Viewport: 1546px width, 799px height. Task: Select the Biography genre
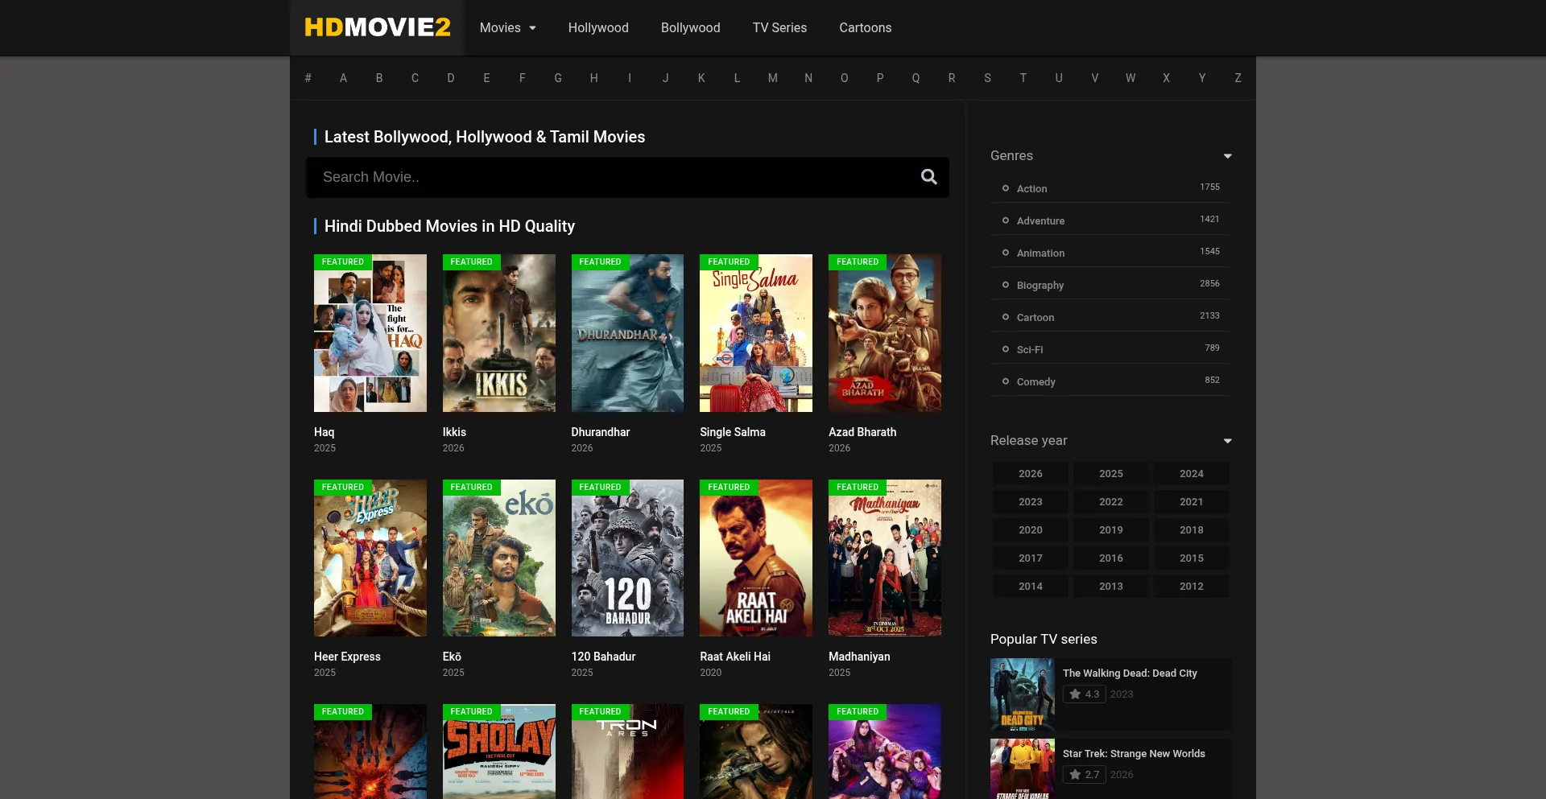[x=1040, y=285]
